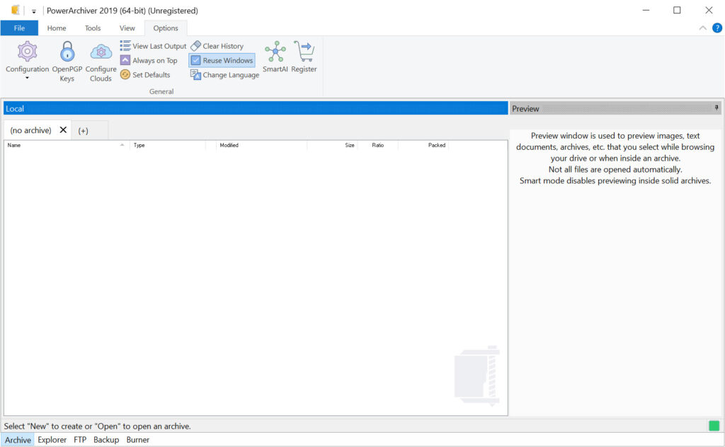This screenshot has width=725, height=447.
Task: Click the Local panel header
Action: click(x=256, y=108)
